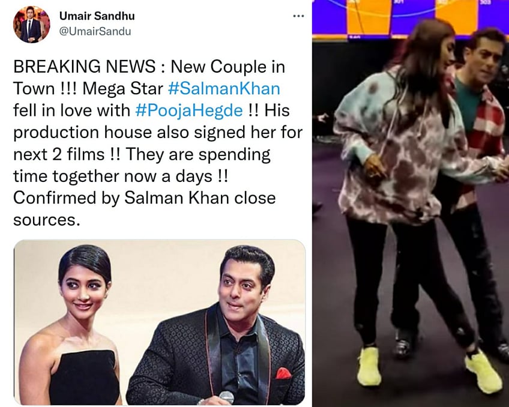Image resolution: width=509 pixels, height=407 pixels.
Task: Open the #PoojaHegde hashtag
Action: [x=189, y=110]
